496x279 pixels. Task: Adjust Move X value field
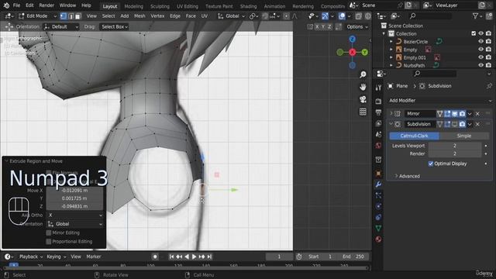pos(74,191)
